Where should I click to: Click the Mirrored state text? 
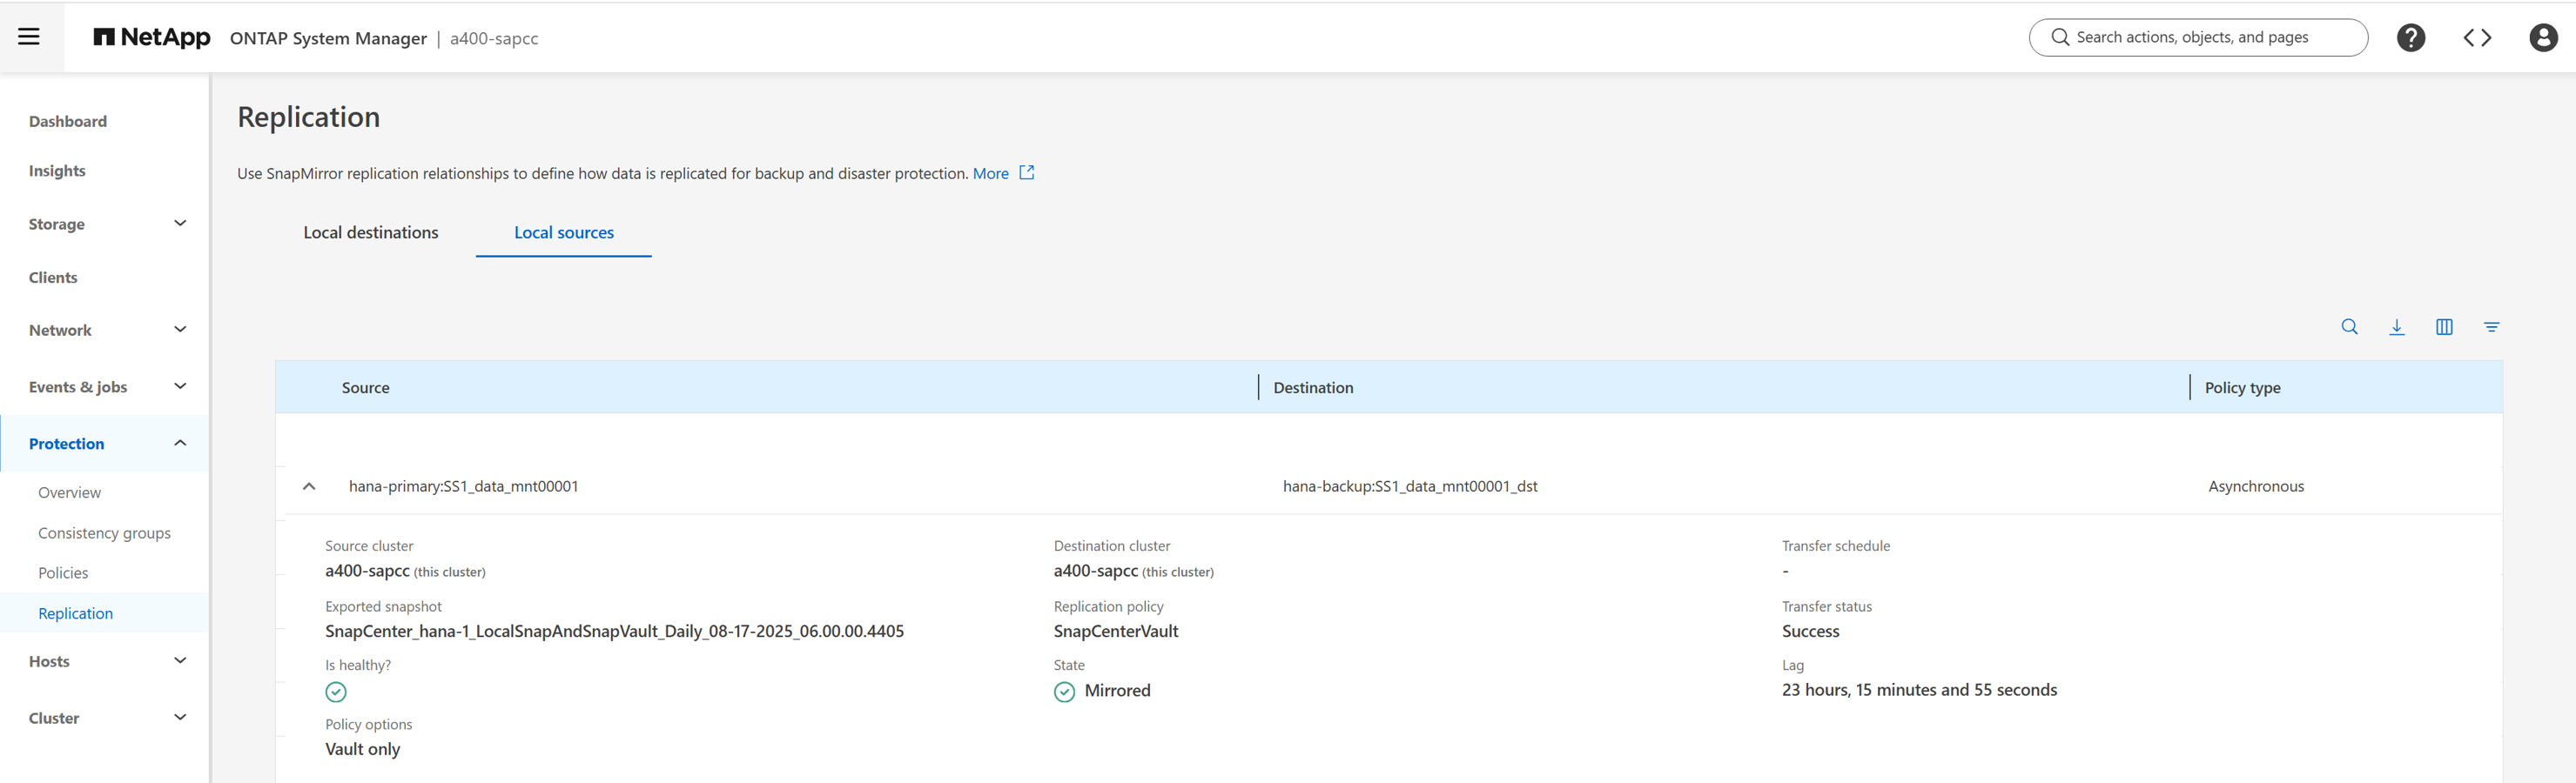[1117, 690]
